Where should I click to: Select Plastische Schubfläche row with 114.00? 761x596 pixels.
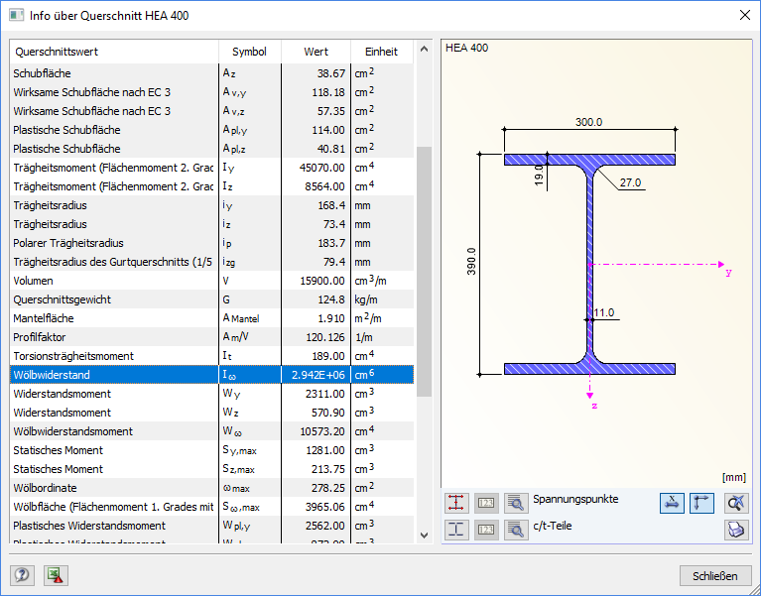pyautogui.click(x=211, y=130)
